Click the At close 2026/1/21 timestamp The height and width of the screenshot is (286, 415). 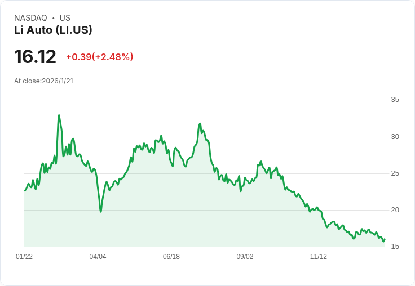click(x=43, y=81)
